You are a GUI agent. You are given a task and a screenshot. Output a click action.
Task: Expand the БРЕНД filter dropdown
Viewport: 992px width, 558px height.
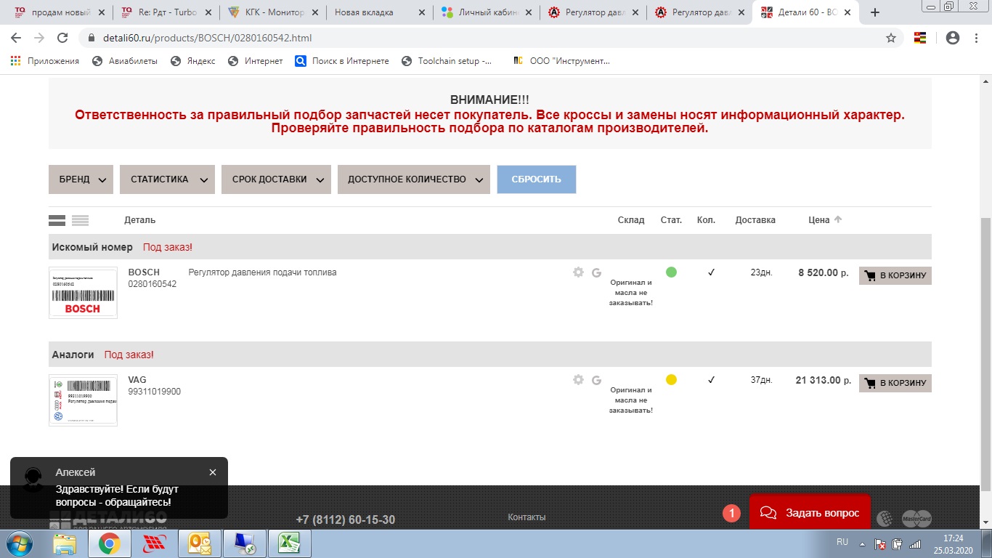click(81, 179)
